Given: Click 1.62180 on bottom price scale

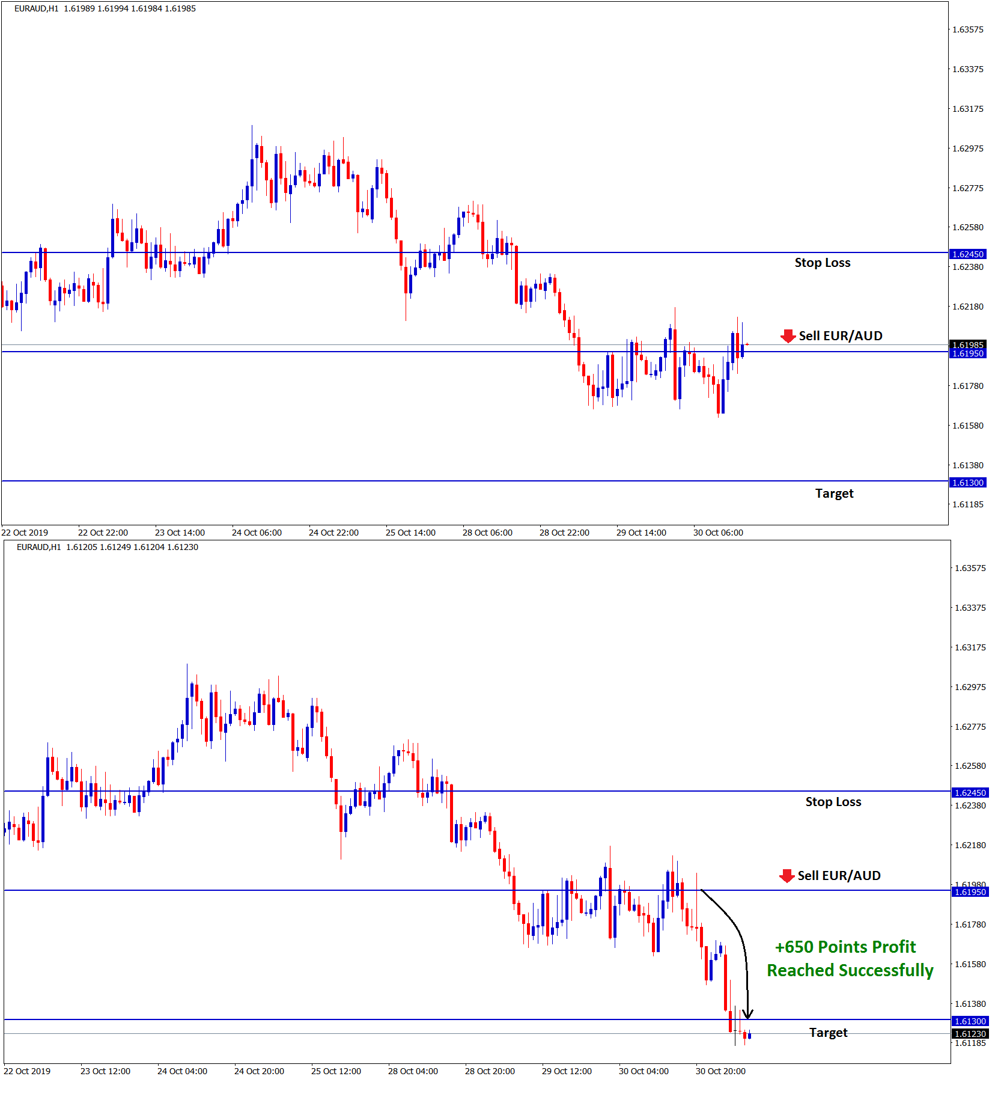Looking at the screenshot, I should pyautogui.click(x=970, y=845).
